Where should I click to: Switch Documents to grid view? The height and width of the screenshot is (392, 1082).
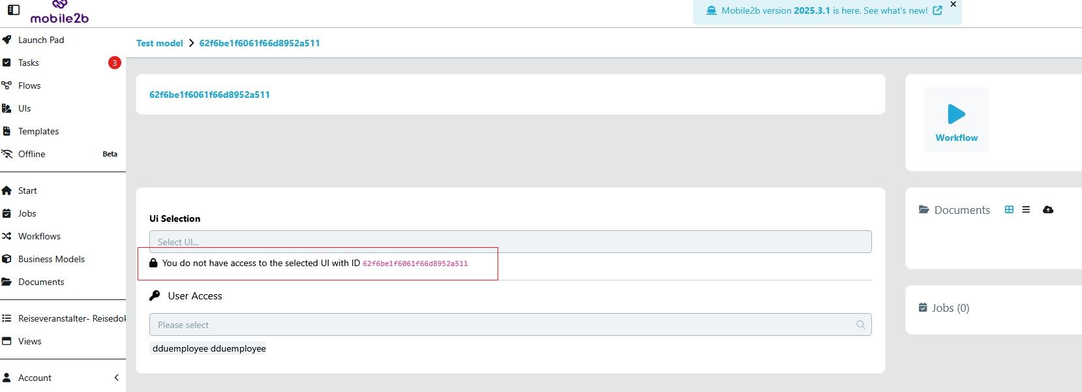(x=1009, y=209)
